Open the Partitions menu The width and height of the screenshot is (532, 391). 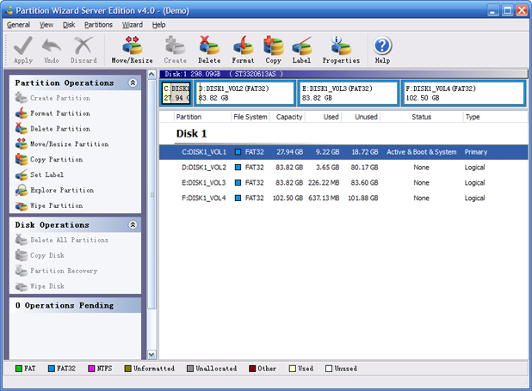(98, 25)
